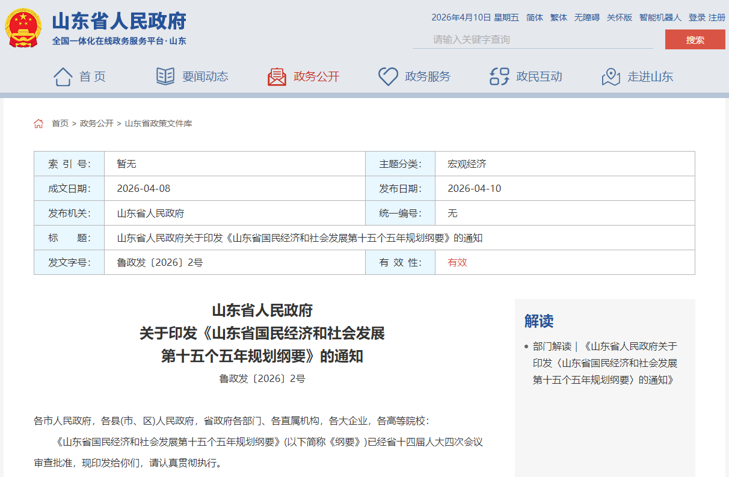Image resolution: width=729 pixels, height=477 pixels.
Task: Switch to 简体 Chinese display
Action: click(x=534, y=17)
